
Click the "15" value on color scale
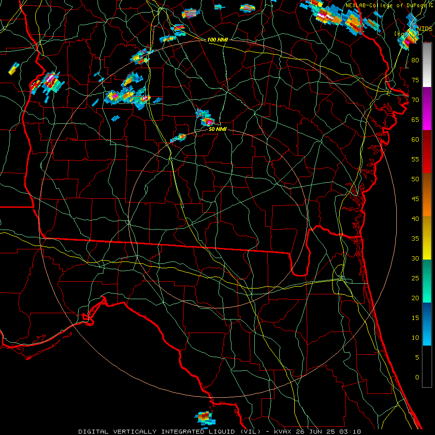pos(415,318)
